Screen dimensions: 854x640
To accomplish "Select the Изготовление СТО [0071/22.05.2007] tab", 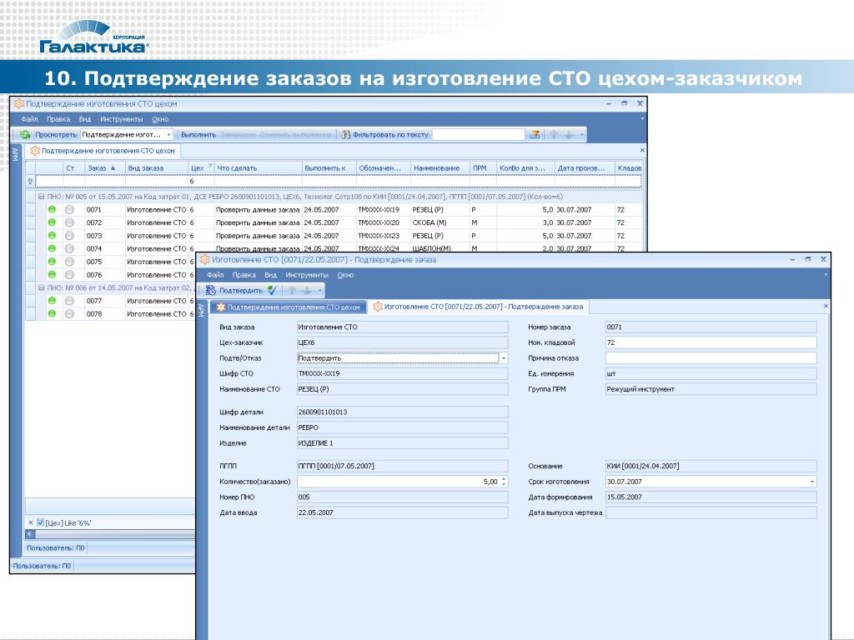I will point(478,307).
